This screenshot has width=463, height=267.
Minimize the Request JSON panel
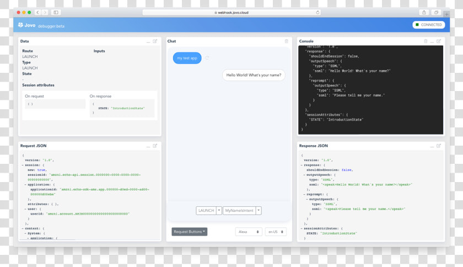point(148,146)
